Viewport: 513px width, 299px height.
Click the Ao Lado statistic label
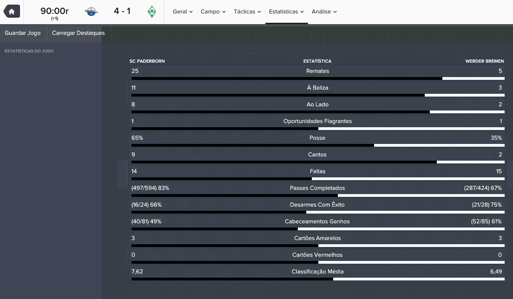point(317,104)
